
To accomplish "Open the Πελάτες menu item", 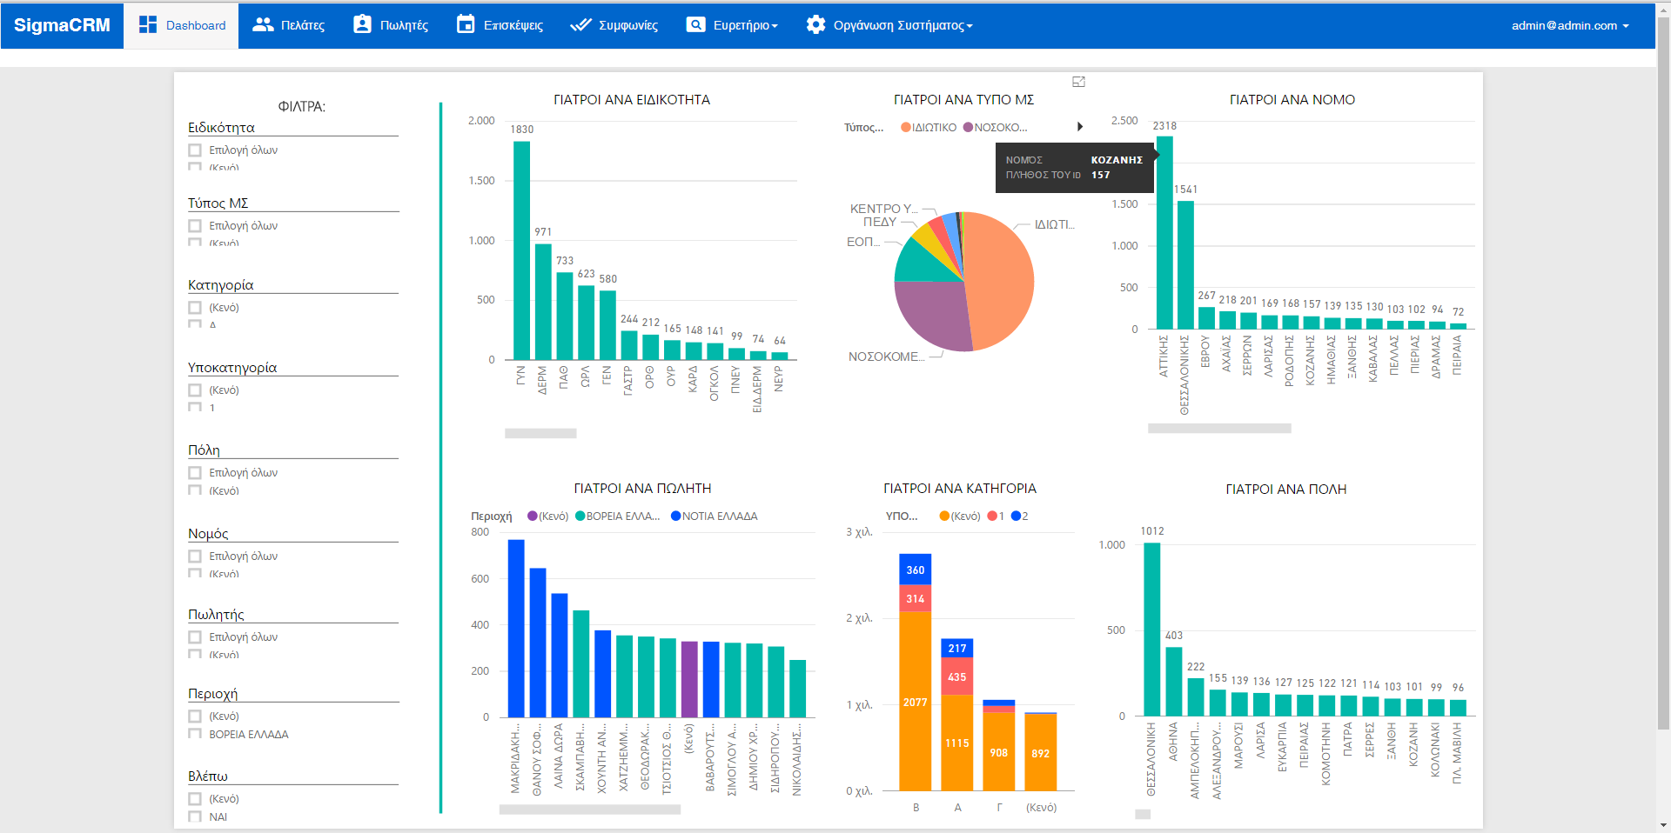I will pos(288,25).
